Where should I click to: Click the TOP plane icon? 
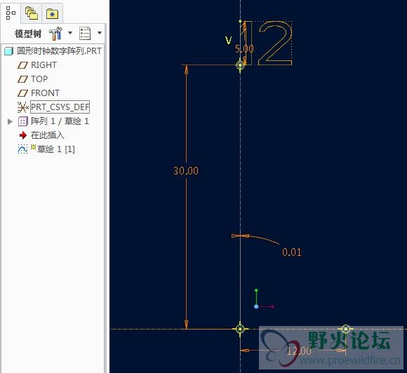click(x=22, y=79)
